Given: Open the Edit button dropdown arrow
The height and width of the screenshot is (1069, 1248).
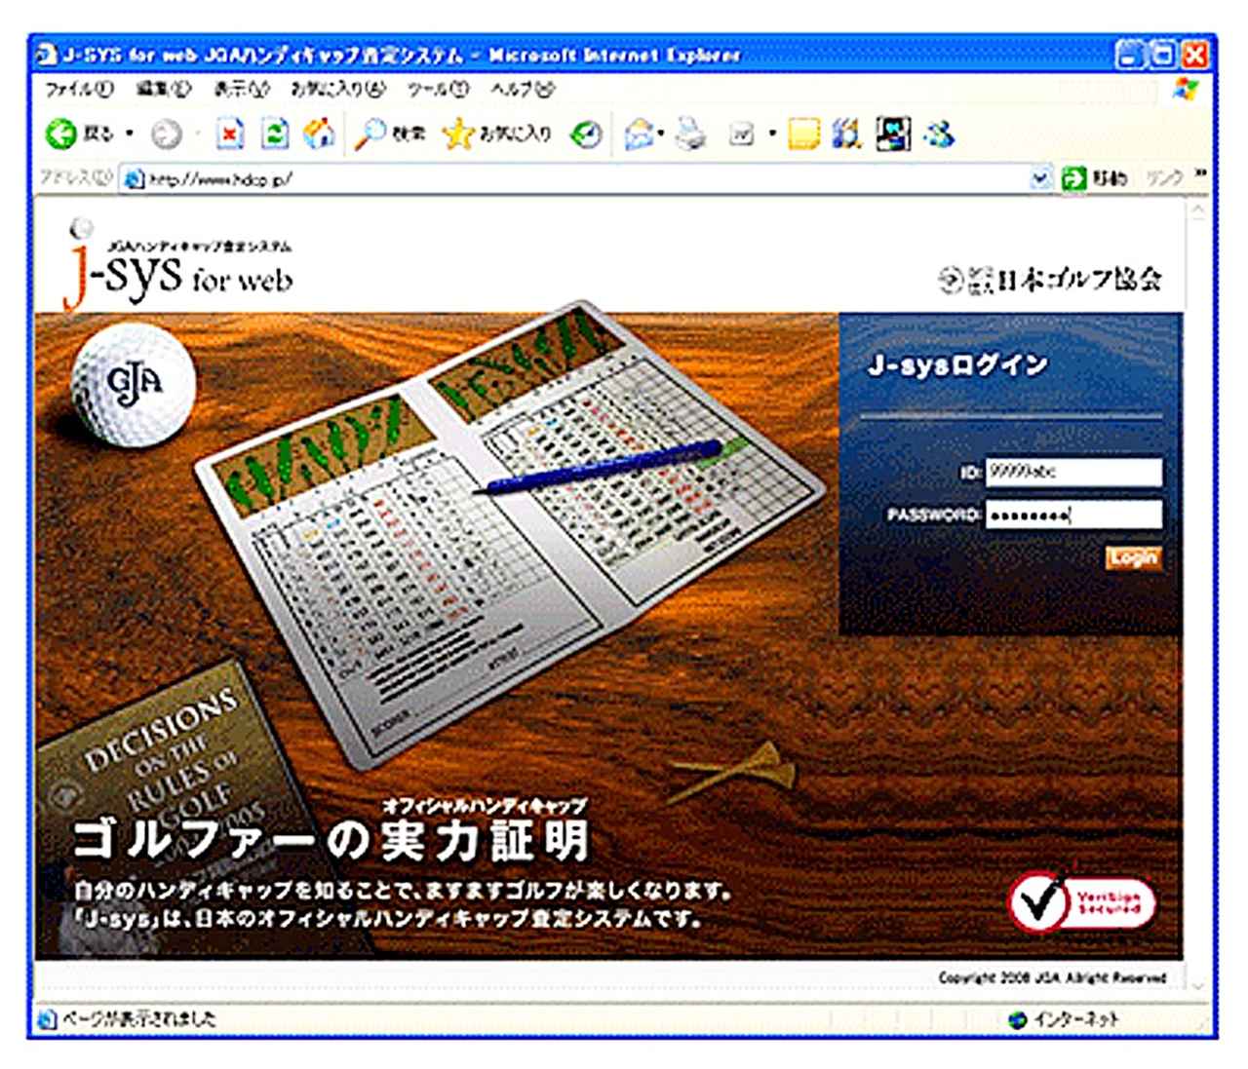Looking at the screenshot, I should click(771, 134).
